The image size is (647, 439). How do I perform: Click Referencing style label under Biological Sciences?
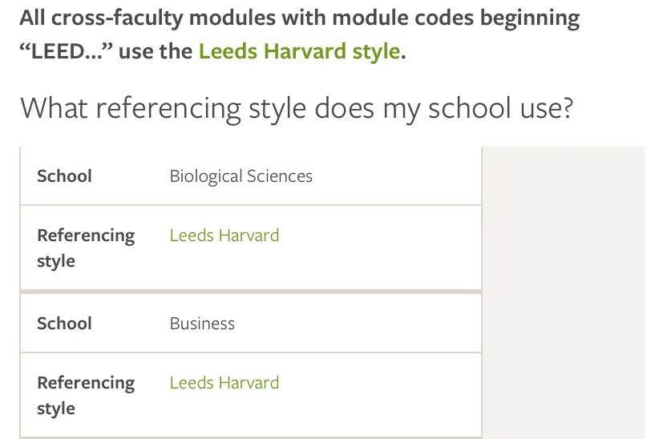coord(85,248)
